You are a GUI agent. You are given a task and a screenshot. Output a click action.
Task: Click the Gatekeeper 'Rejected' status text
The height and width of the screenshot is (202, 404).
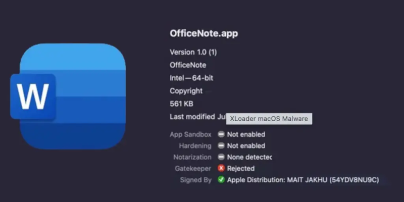(241, 168)
